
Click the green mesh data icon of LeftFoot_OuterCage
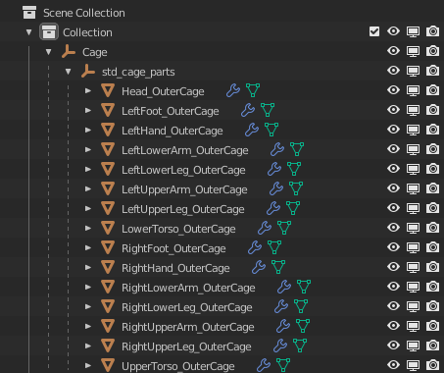point(268,110)
